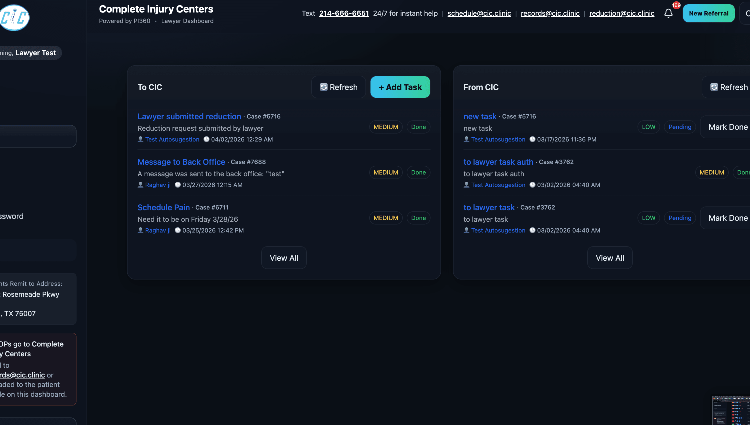
Task: Click the New Referral button
Action: click(x=708, y=13)
